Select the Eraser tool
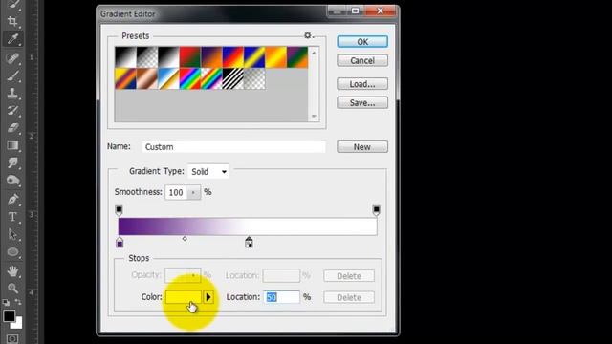 click(12, 128)
